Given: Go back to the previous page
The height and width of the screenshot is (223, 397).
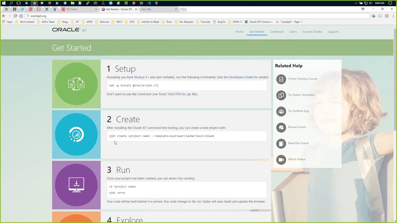Looking at the screenshot, I should (4, 16).
